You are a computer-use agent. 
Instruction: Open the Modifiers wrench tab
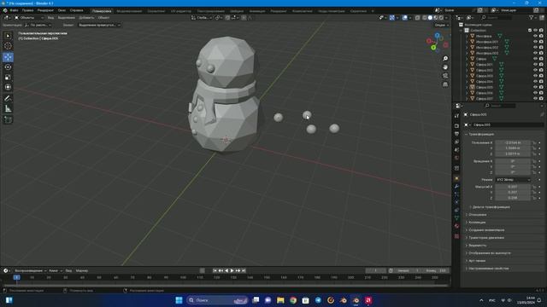click(x=456, y=187)
